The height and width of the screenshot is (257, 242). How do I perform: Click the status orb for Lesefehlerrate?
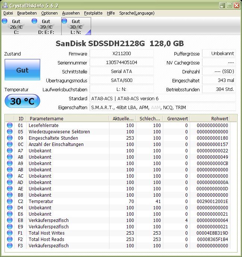click(x=10, y=125)
